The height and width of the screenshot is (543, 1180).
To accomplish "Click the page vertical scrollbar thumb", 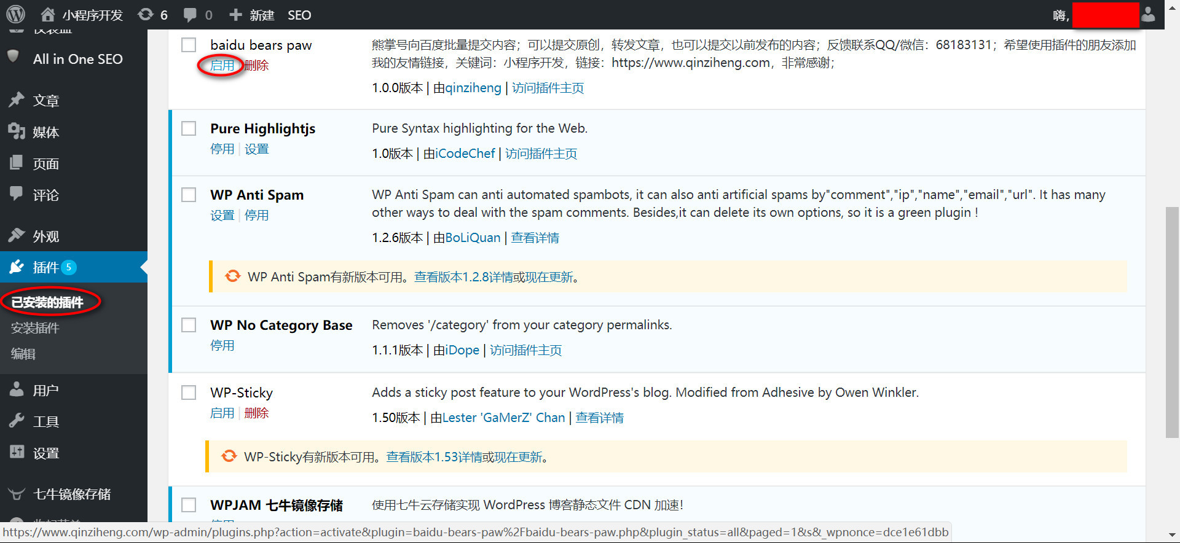I will point(1172,322).
